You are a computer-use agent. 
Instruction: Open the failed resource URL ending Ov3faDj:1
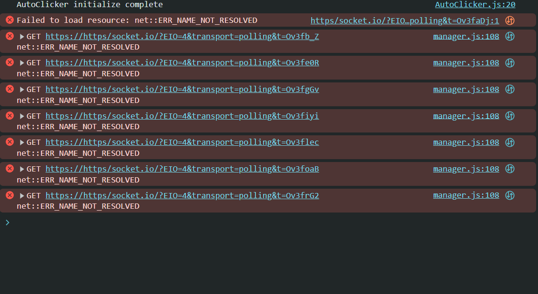click(x=405, y=20)
